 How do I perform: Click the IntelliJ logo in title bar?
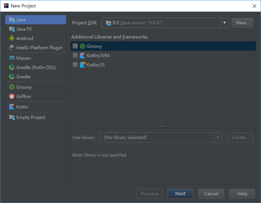pos(6,6)
